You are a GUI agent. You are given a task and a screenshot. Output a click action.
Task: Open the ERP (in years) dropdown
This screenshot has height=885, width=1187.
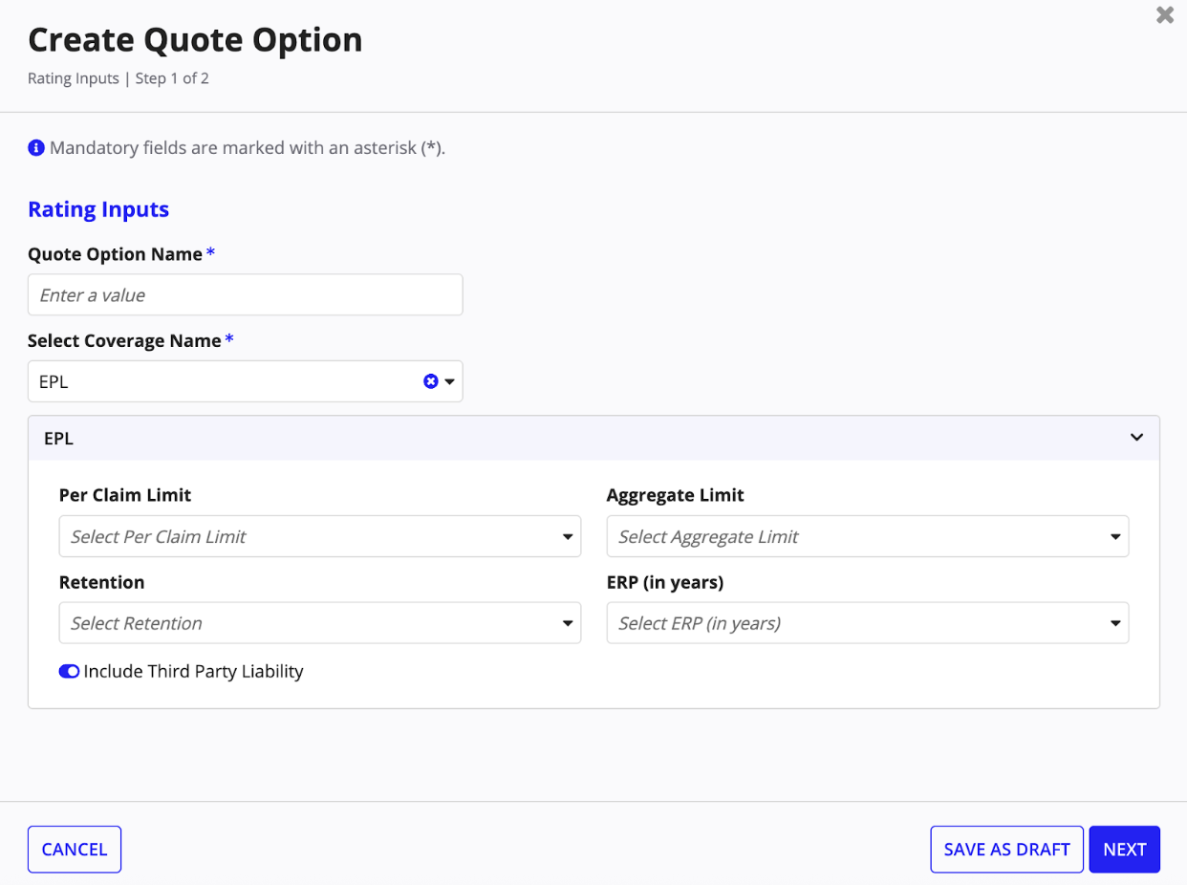[x=868, y=623]
